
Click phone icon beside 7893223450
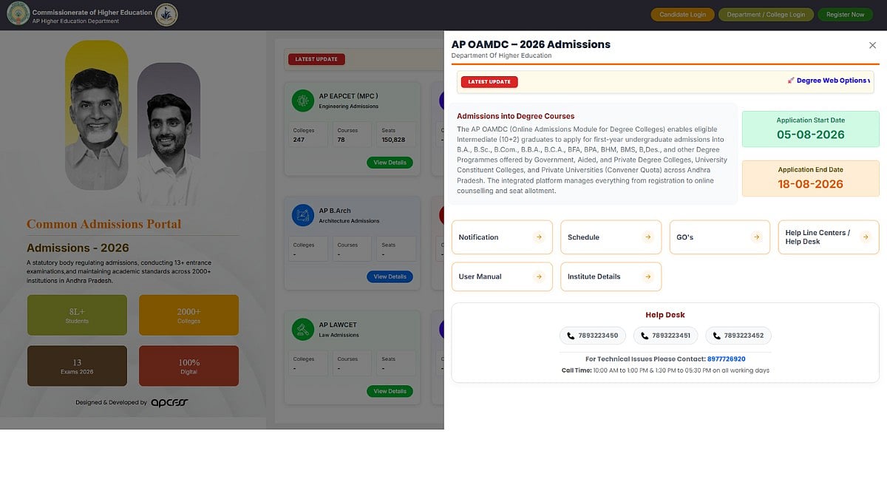pos(571,336)
